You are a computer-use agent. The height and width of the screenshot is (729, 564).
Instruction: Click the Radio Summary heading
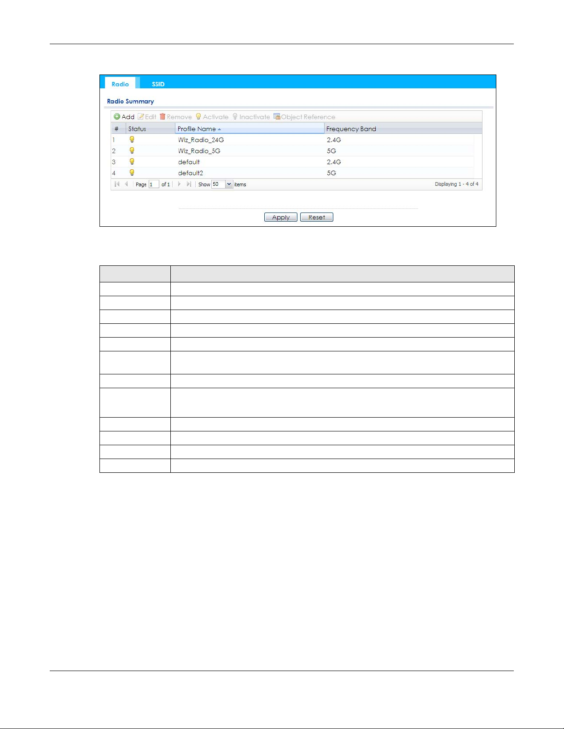130,101
